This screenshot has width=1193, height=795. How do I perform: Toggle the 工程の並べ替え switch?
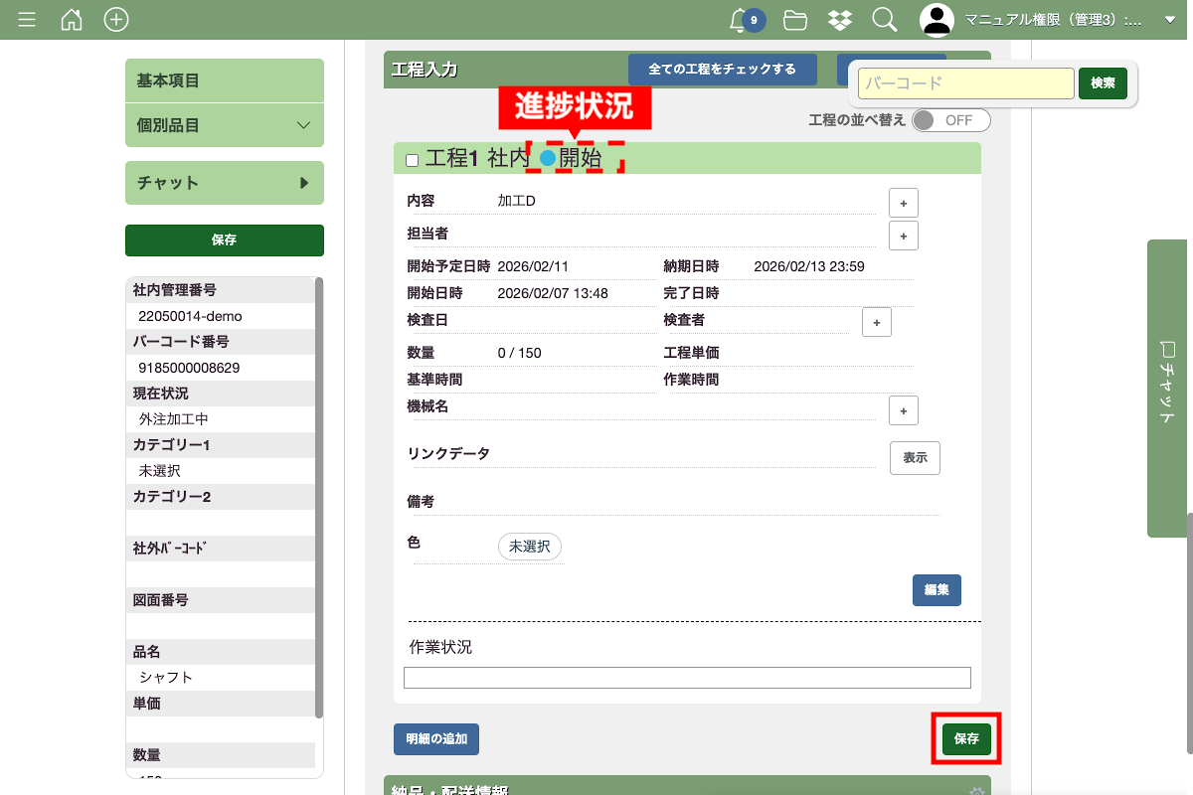(951, 120)
